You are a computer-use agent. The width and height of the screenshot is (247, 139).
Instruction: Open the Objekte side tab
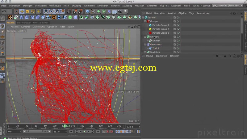[245, 16]
